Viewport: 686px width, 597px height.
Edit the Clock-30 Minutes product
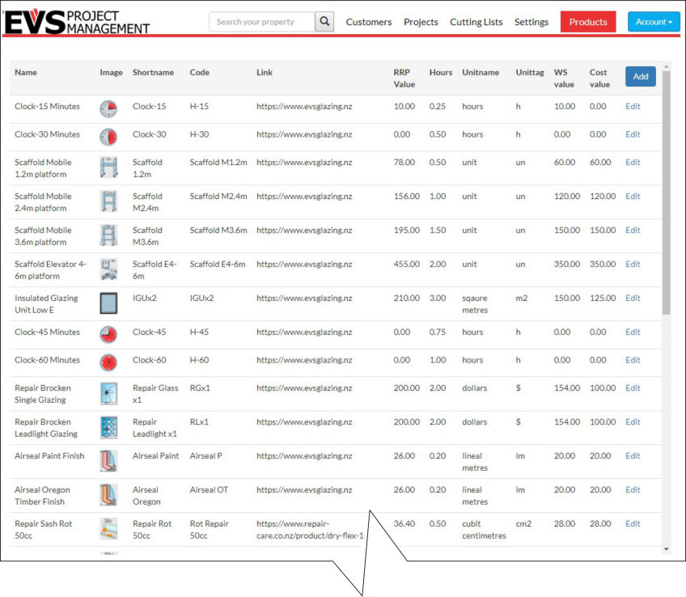tap(633, 134)
